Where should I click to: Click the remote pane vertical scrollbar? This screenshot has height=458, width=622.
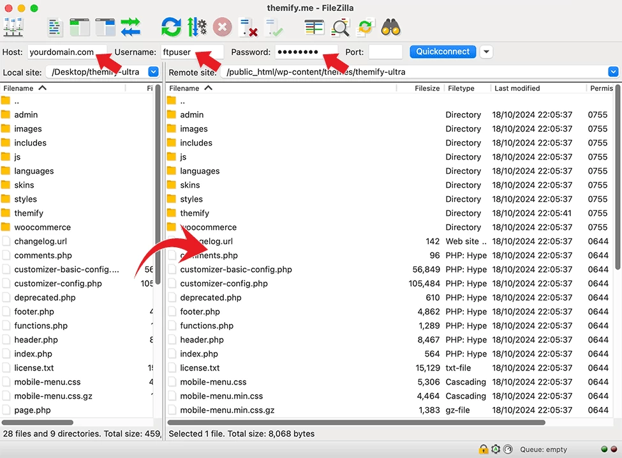pos(618,178)
